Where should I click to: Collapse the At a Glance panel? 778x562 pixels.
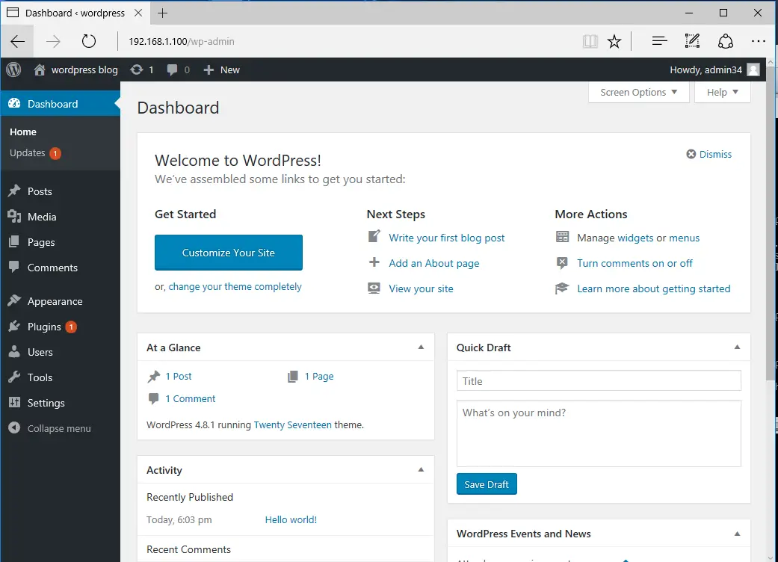pos(421,348)
